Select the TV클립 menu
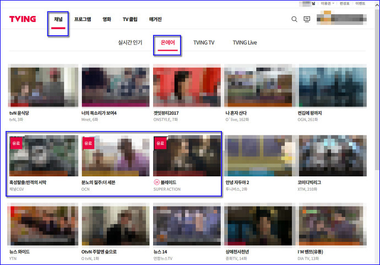Image resolution: width=380 pixels, height=265 pixels. (x=130, y=19)
